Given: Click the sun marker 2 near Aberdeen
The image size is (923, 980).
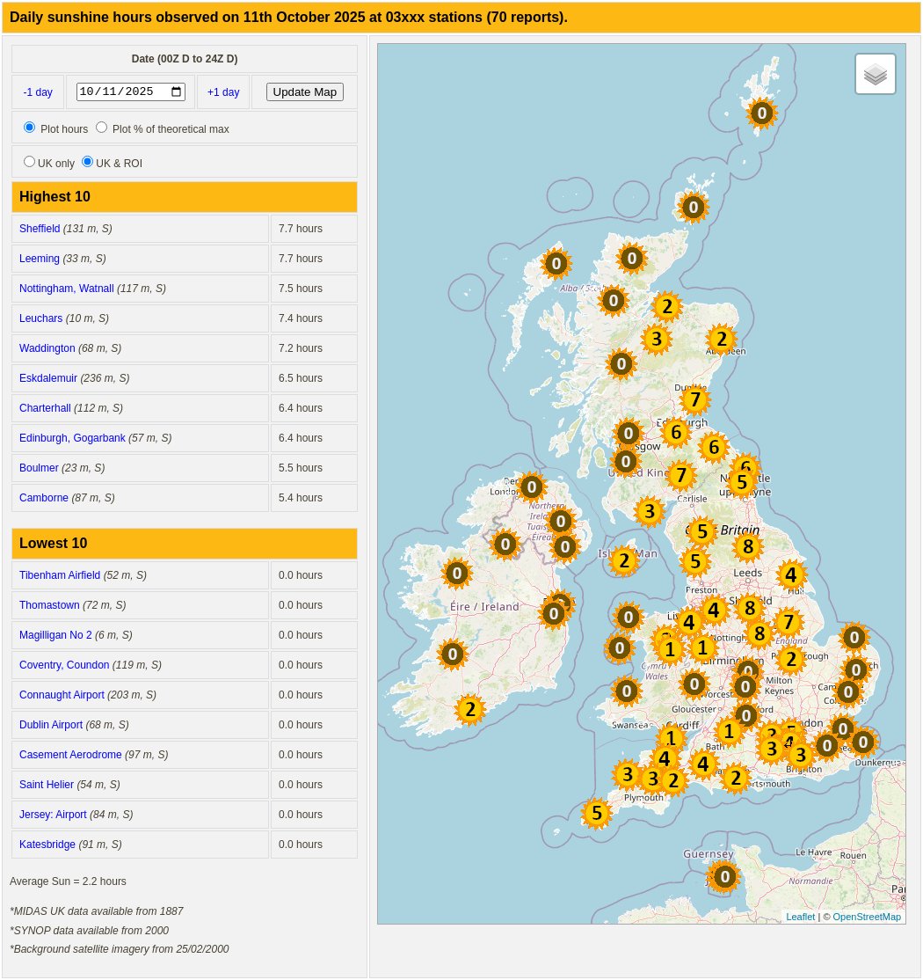Looking at the screenshot, I should pos(722,340).
